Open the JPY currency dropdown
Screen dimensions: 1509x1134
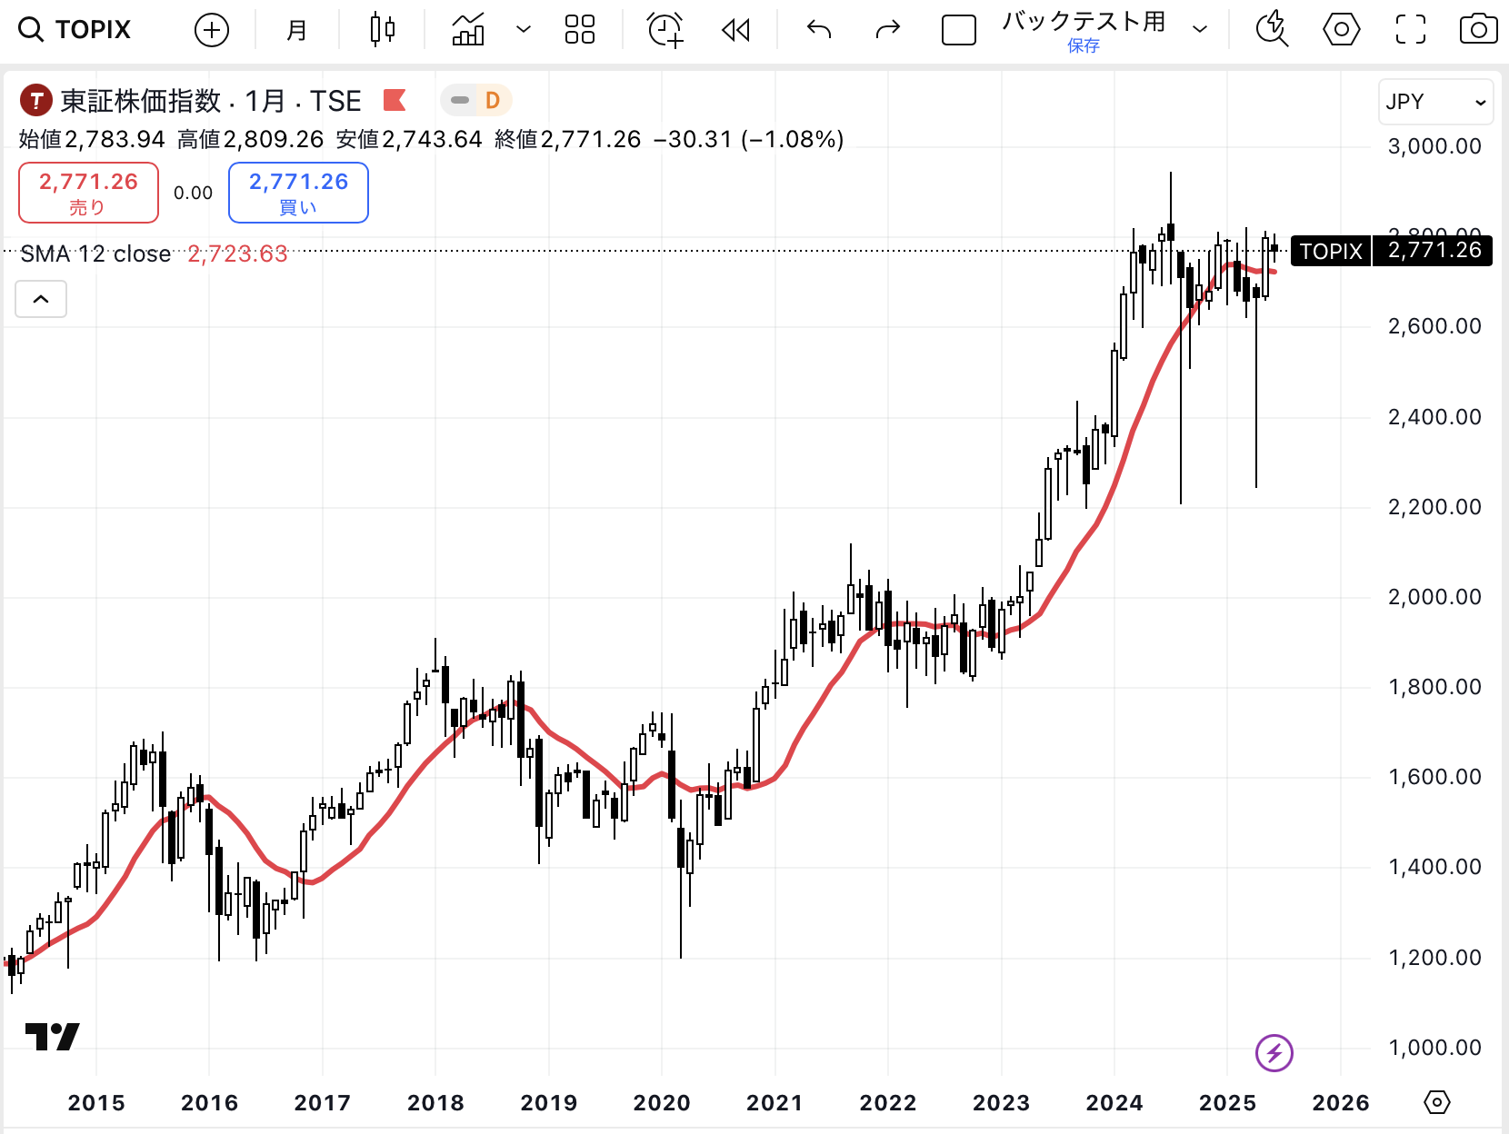click(1435, 102)
